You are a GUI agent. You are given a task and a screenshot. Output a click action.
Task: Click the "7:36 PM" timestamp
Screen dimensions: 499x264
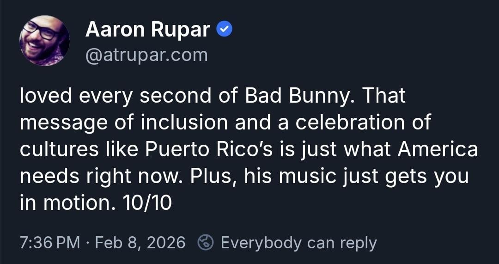[50, 242]
